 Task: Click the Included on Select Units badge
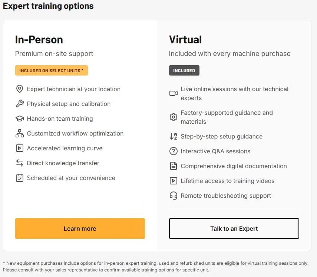click(x=52, y=71)
